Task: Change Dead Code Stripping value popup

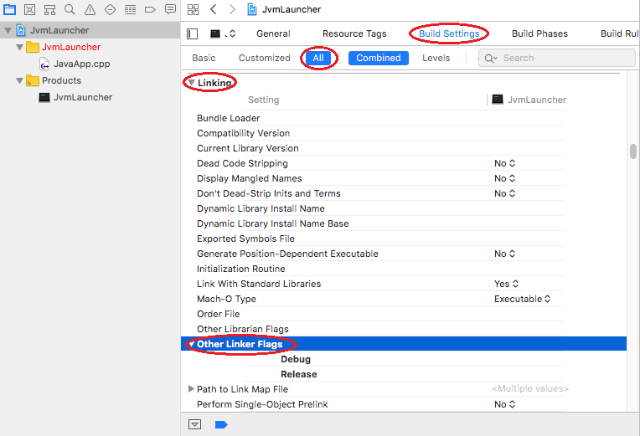Action: (x=504, y=163)
